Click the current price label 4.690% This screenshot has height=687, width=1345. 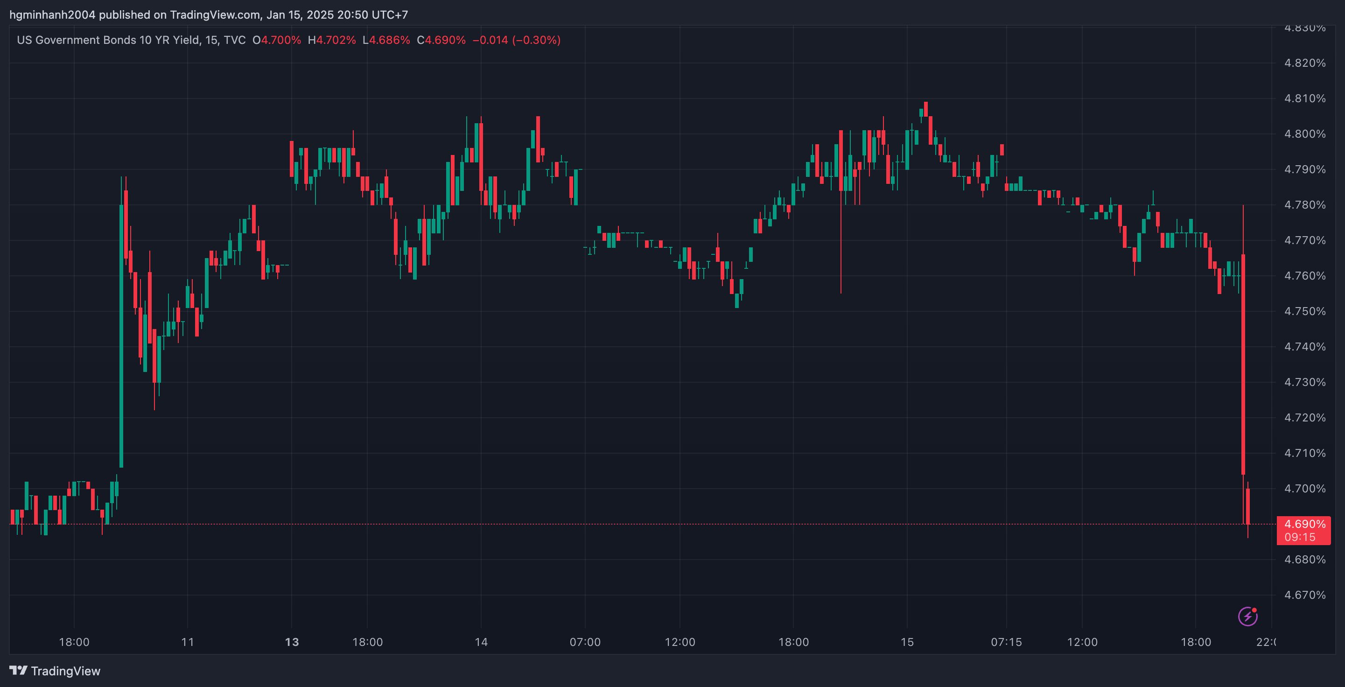(x=1304, y=524)
